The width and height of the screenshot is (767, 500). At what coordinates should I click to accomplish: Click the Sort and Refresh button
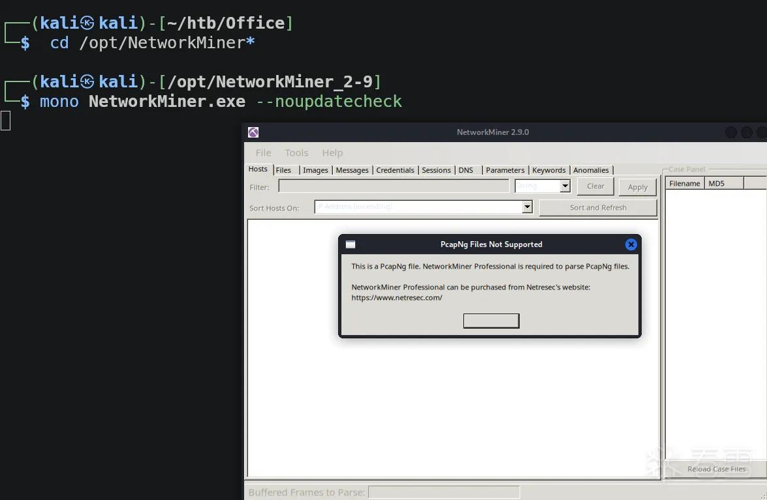[x=598, y=207]
